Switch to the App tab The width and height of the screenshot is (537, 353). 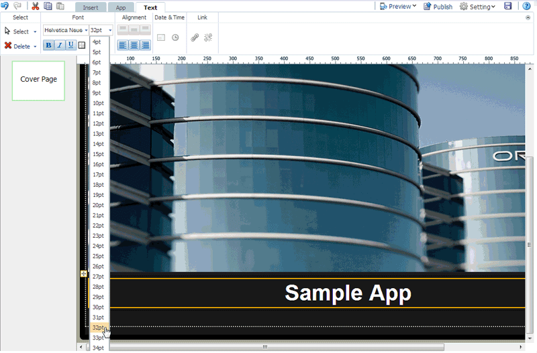coord(121,7)
